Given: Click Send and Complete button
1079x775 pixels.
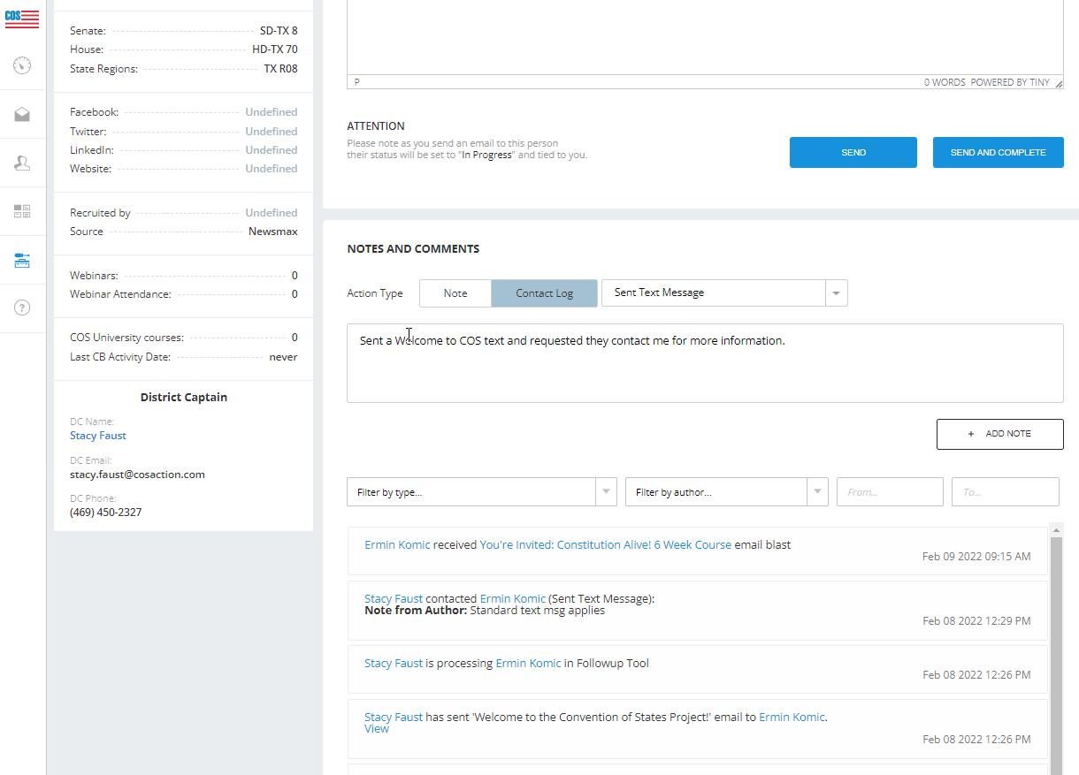Looking at the screenshot, I should click(998, 152).
